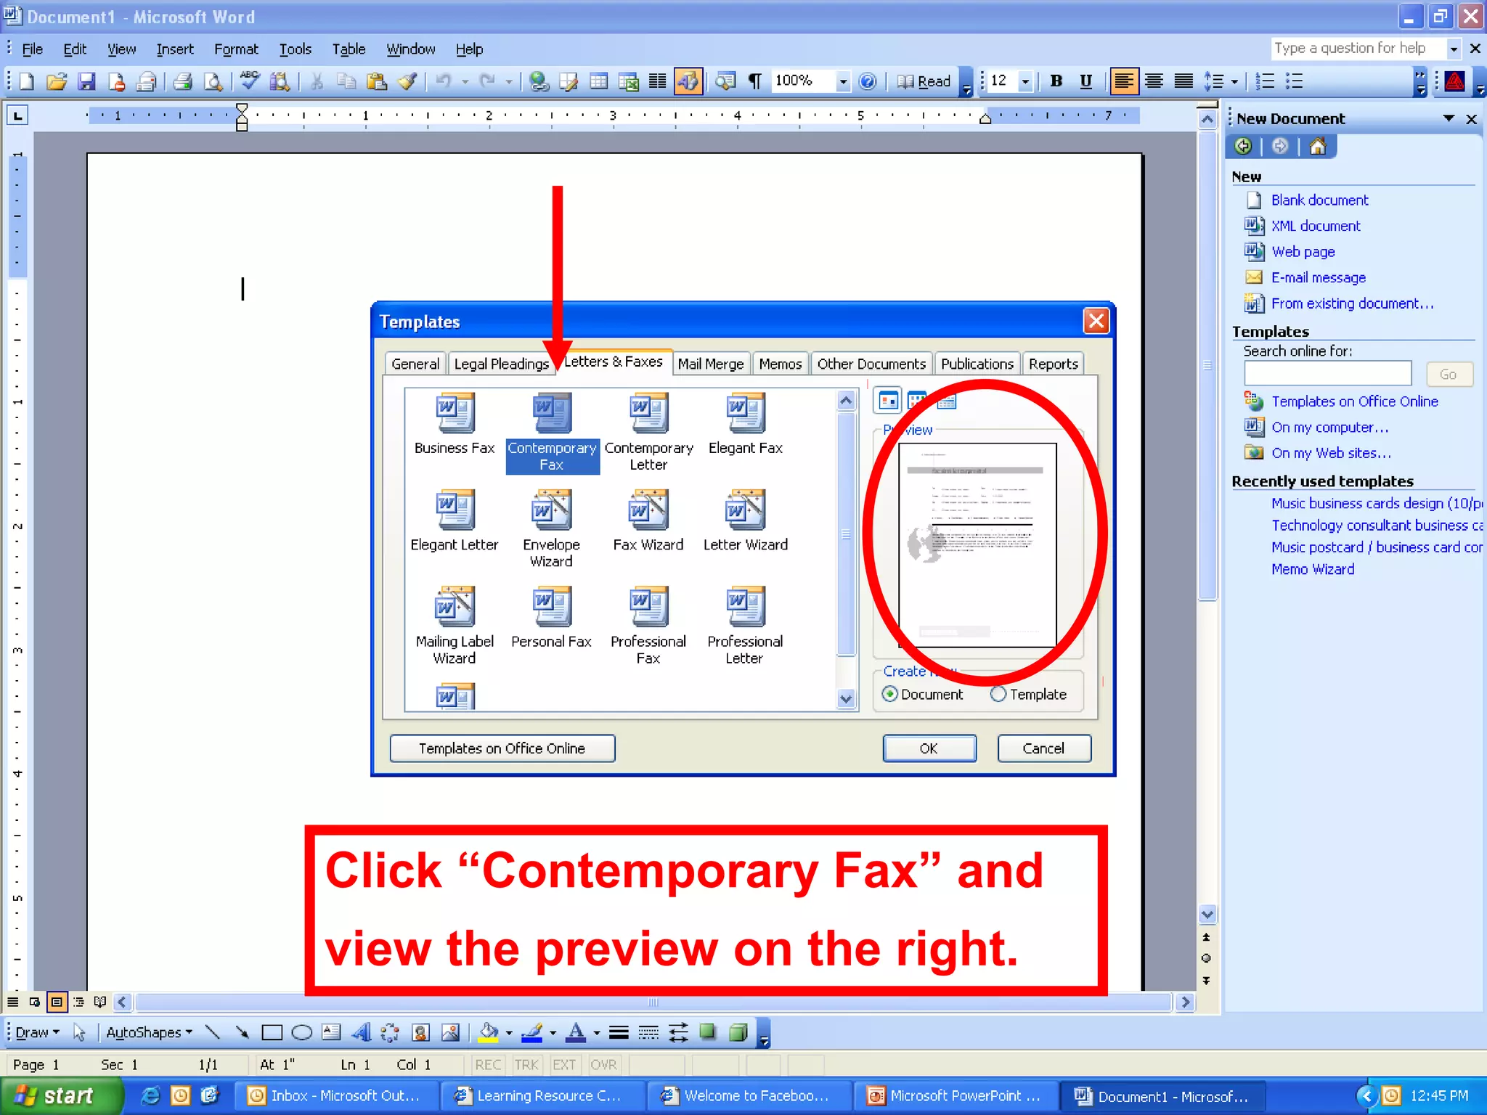Image resolution: width=1487 pixels, height=1115 pixels.
Task: Apply Underline formatting
Action: coord(1086,81)
